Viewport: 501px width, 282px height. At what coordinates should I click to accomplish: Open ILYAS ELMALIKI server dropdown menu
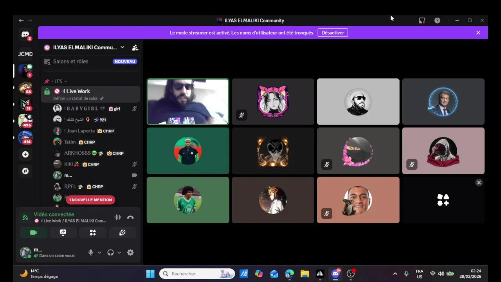click(122, 47)
